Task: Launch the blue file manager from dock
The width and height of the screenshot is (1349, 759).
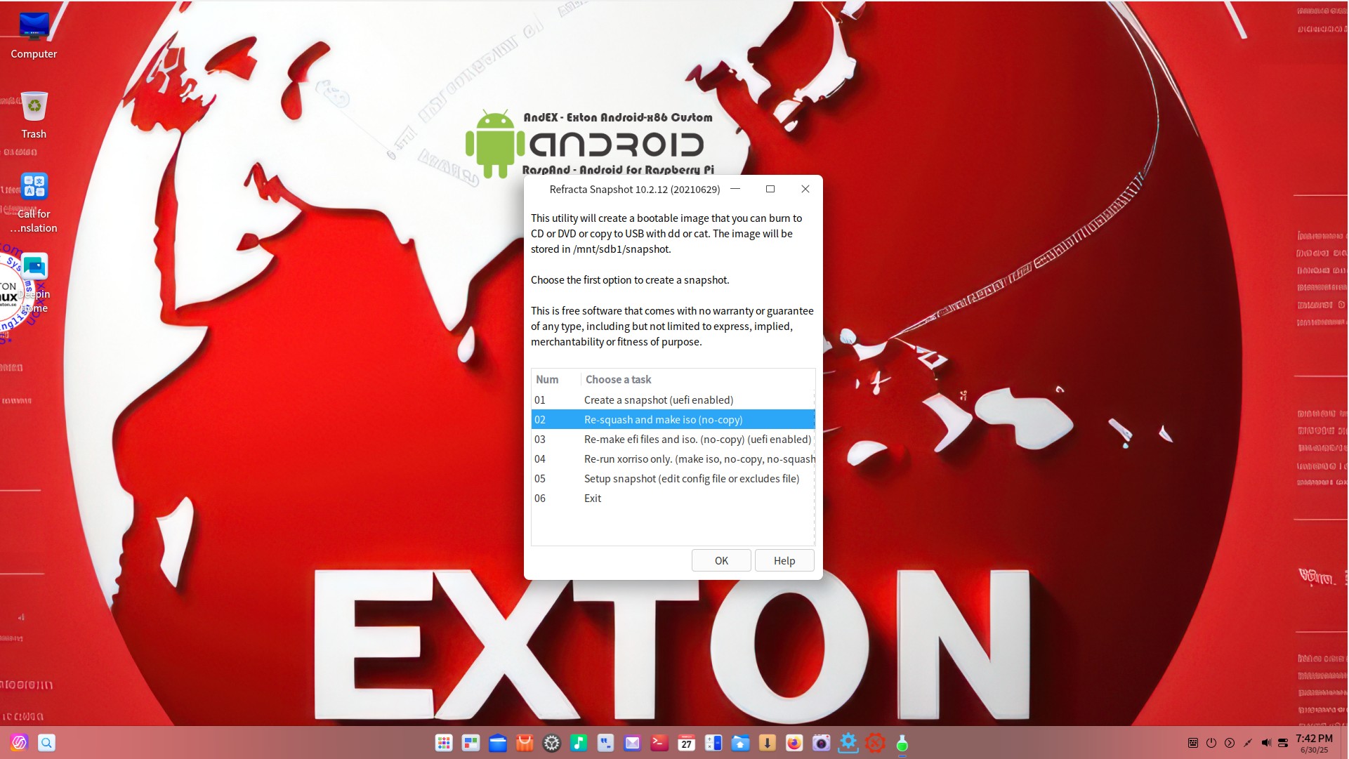Action: 498,743
